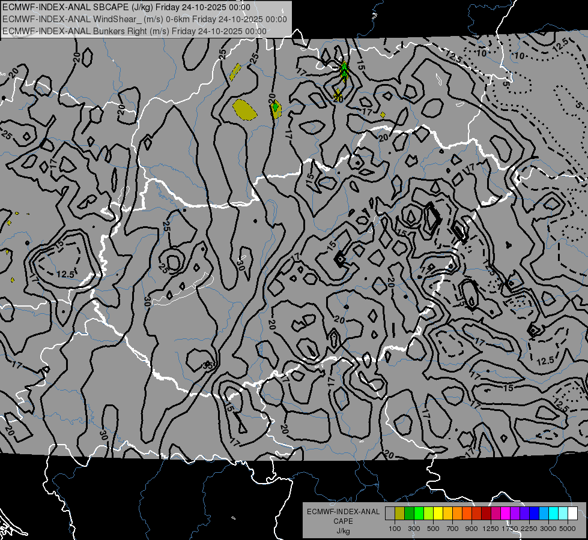Click the 700 legend tick value
The height and width of the screenshot is (540, 588).
(453, 529)
